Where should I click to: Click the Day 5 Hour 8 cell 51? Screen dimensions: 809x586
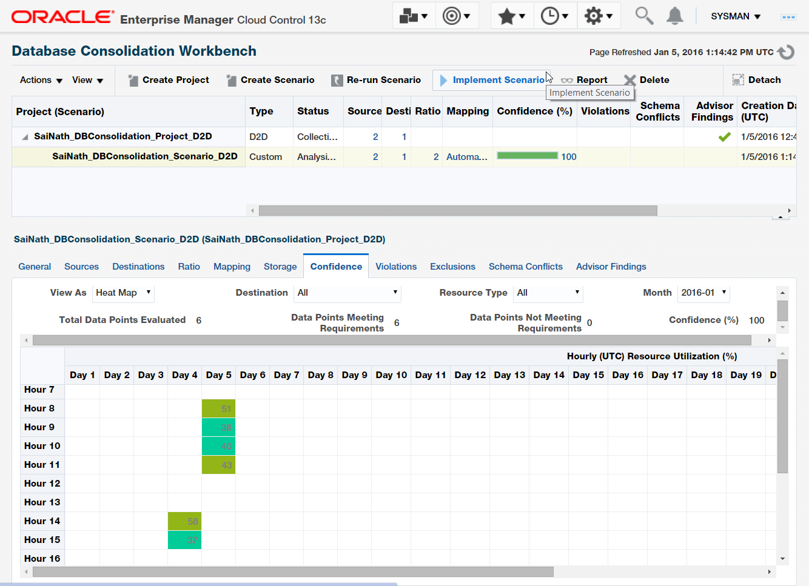(x=218, y=409)
